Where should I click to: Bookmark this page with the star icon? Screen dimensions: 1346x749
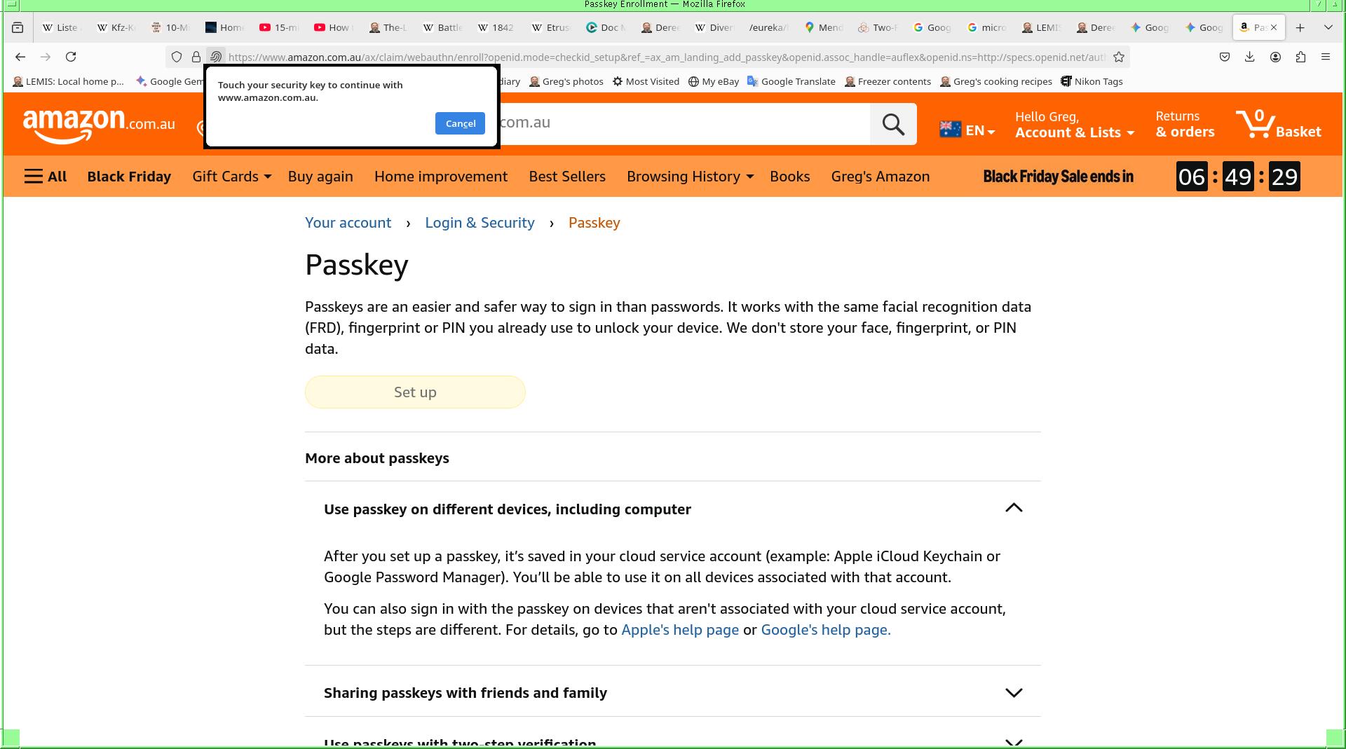click(x=1119, y=57)
